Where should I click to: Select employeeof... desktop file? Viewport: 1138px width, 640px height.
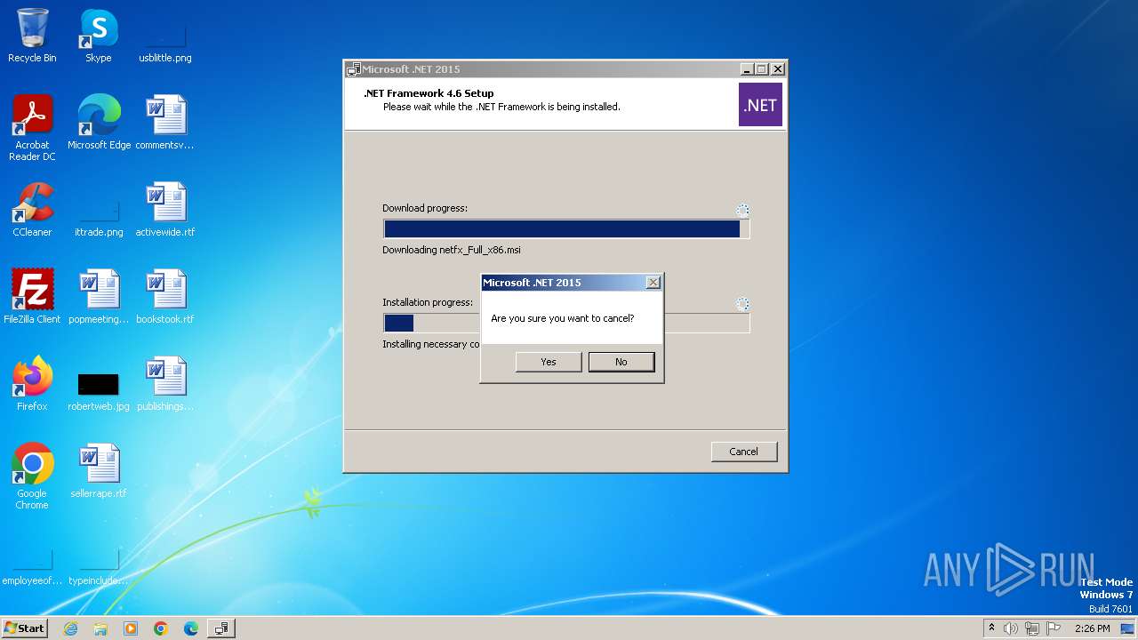(x=32, y=567)
